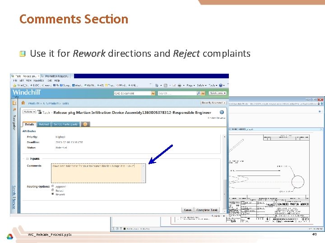
Task: Click the Complete Task button
Action: coord(207,210)
